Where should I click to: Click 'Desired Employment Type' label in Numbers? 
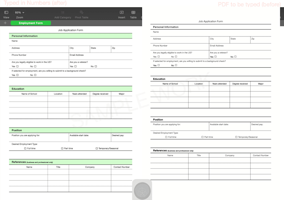(x=25, y=144)
